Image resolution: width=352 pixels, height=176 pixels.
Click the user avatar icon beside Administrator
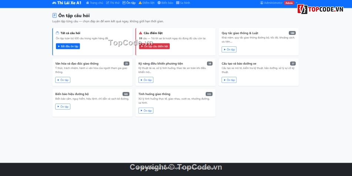tap(262, 3)
